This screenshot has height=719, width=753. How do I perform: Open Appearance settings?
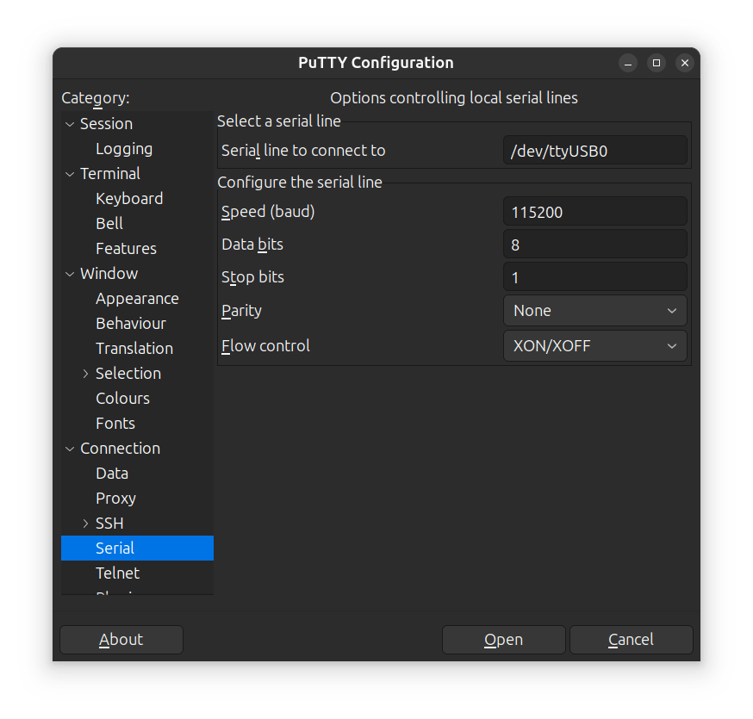pos(137,299)
